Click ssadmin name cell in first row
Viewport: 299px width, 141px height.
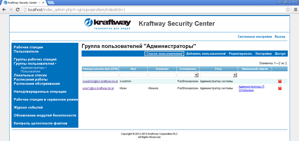[125, 81]
